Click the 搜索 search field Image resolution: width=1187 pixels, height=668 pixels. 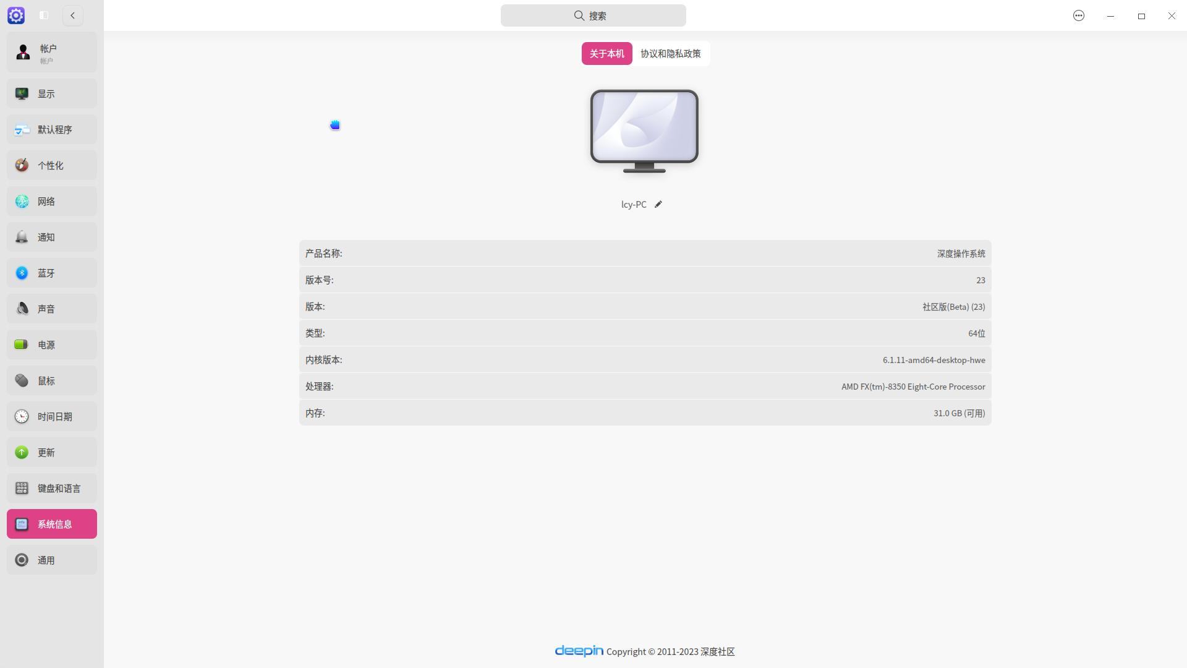(593, 15)
